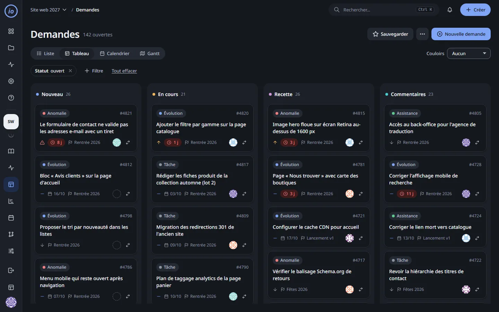Image resolution: width=499 pixels, height=312 pixels.
Task: Open the calendar icon in the sidebar
Action: [11, 218]
